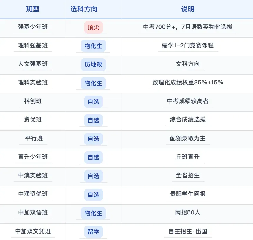Click the 自选 badge in 资优班 row
The height and width of the screenshot is (240, 253).
point(93,120)
